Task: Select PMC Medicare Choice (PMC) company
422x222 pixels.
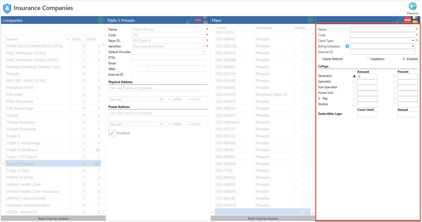Action: [53, 60]
